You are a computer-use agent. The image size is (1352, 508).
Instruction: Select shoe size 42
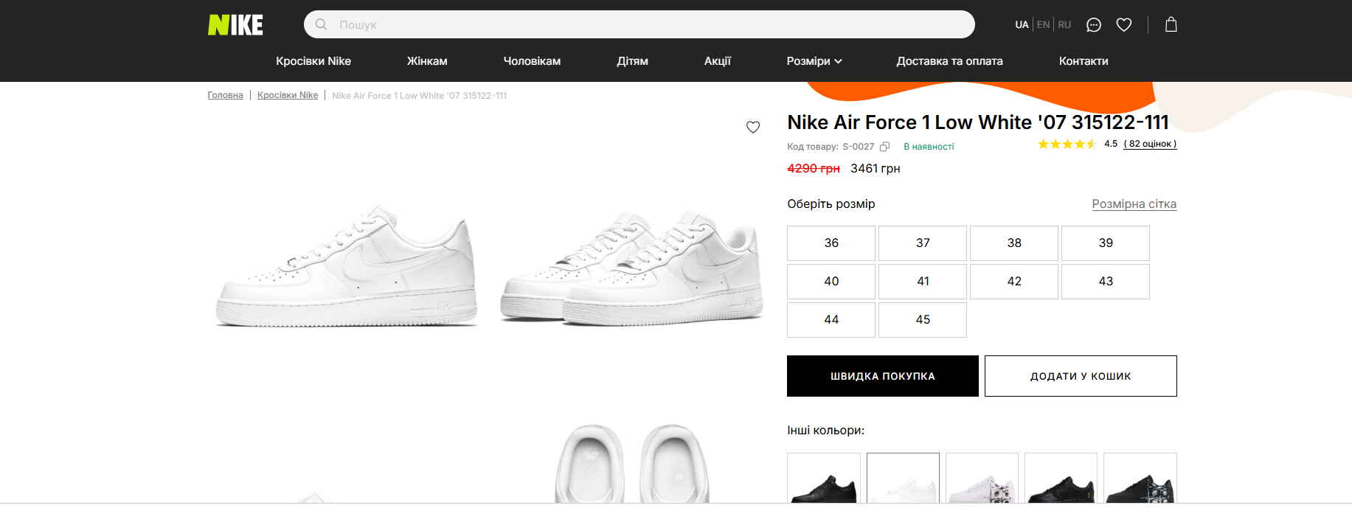pos(1013,282)
